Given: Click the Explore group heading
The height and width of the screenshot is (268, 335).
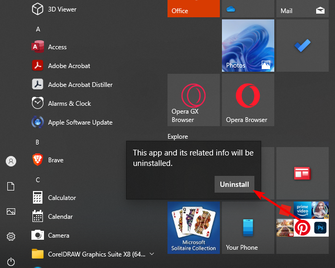Looking at the screenshot, I should tap(178, 137).
